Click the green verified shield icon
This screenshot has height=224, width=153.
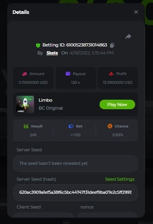tap(38, 45)
